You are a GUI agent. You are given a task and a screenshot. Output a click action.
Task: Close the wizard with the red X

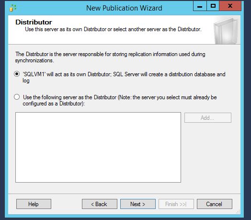230,6
